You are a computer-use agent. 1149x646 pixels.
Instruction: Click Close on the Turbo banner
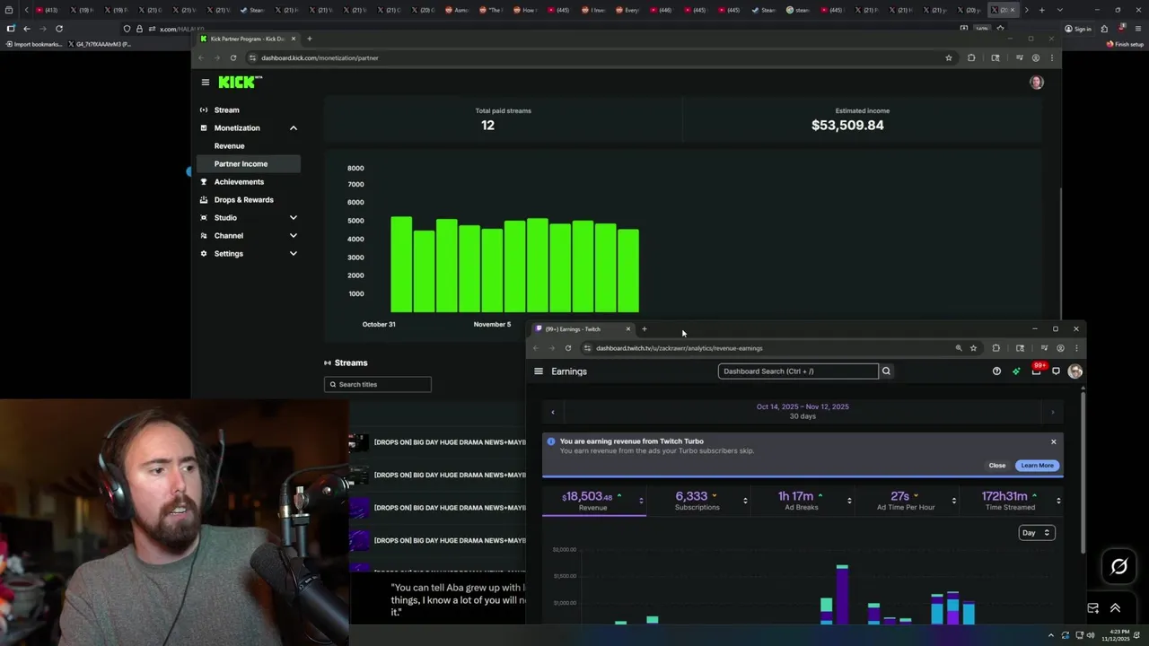[x=997, y=466]
